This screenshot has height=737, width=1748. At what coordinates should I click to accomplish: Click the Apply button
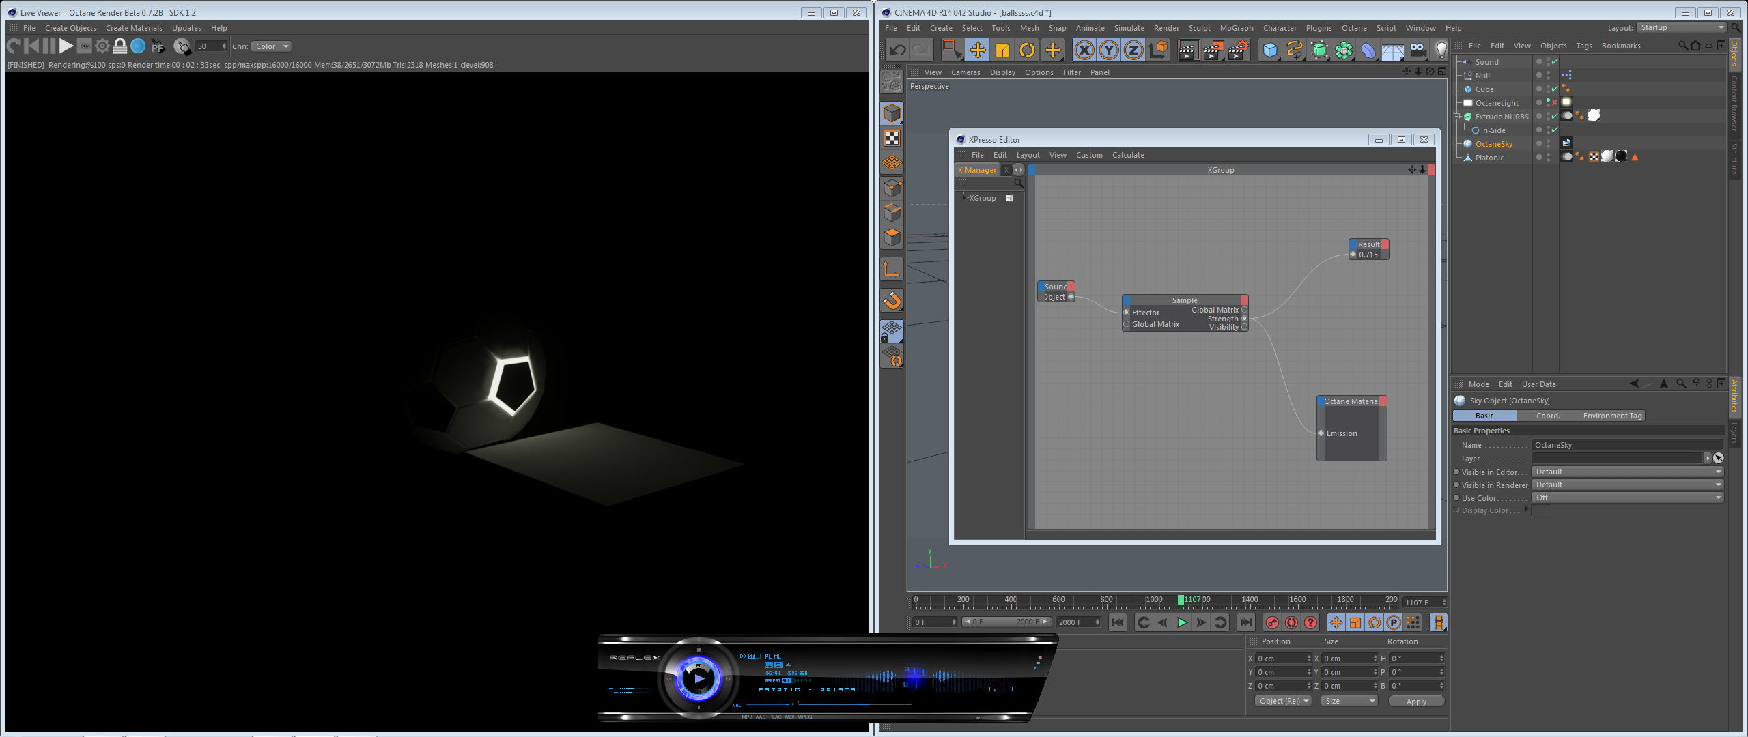(1416, 702)
